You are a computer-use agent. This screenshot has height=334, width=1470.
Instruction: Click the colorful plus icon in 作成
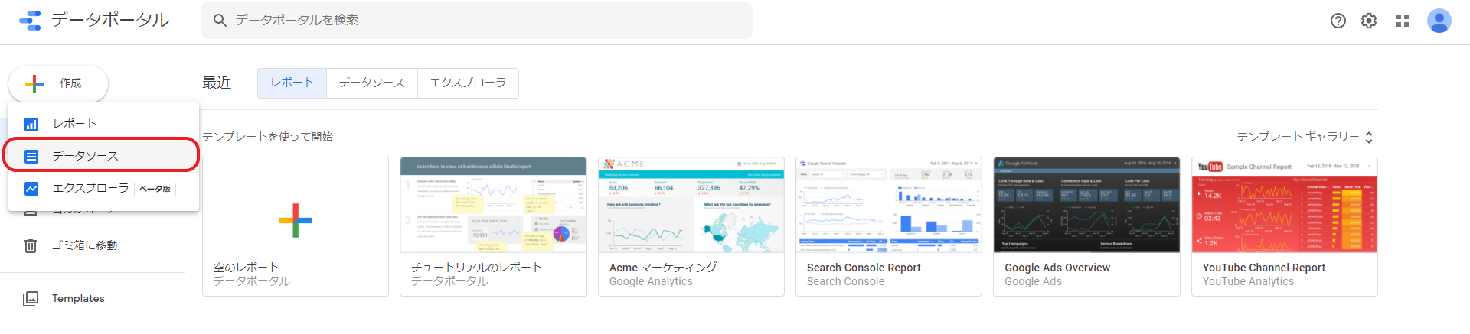tap(34, 83)
